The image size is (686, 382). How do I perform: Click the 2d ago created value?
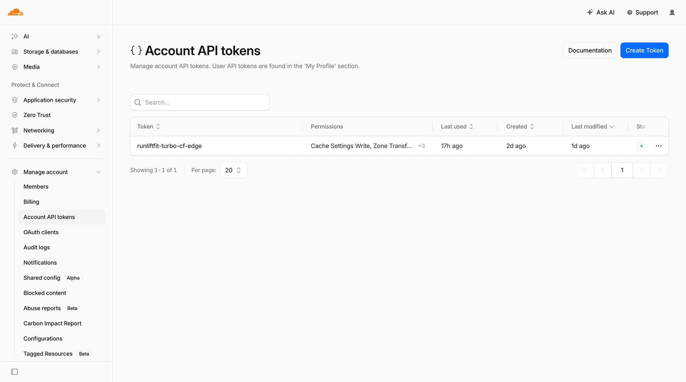(x=516, y=146)
